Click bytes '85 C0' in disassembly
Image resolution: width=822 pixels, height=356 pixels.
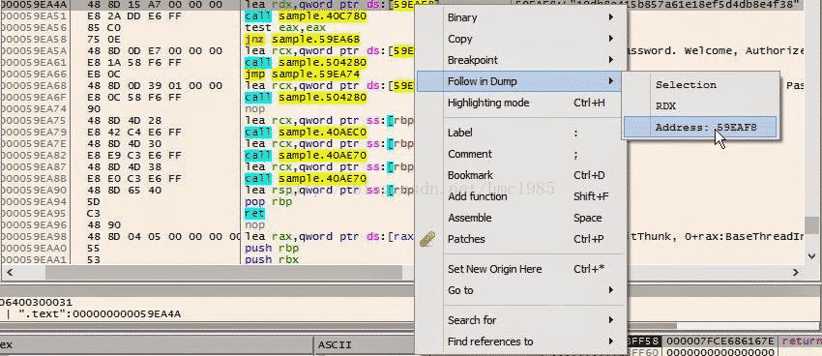click(x=103, y=27)
